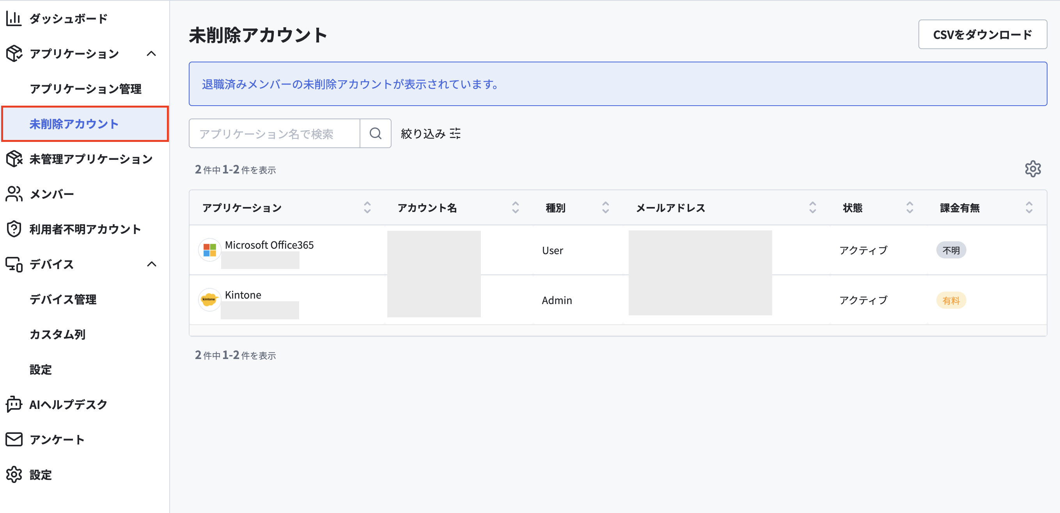1060x513 pixels.
Task: Click the Admin type cell
Action: pos(557,300)
